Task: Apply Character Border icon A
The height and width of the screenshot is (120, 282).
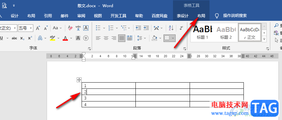Action: [86, 28]
